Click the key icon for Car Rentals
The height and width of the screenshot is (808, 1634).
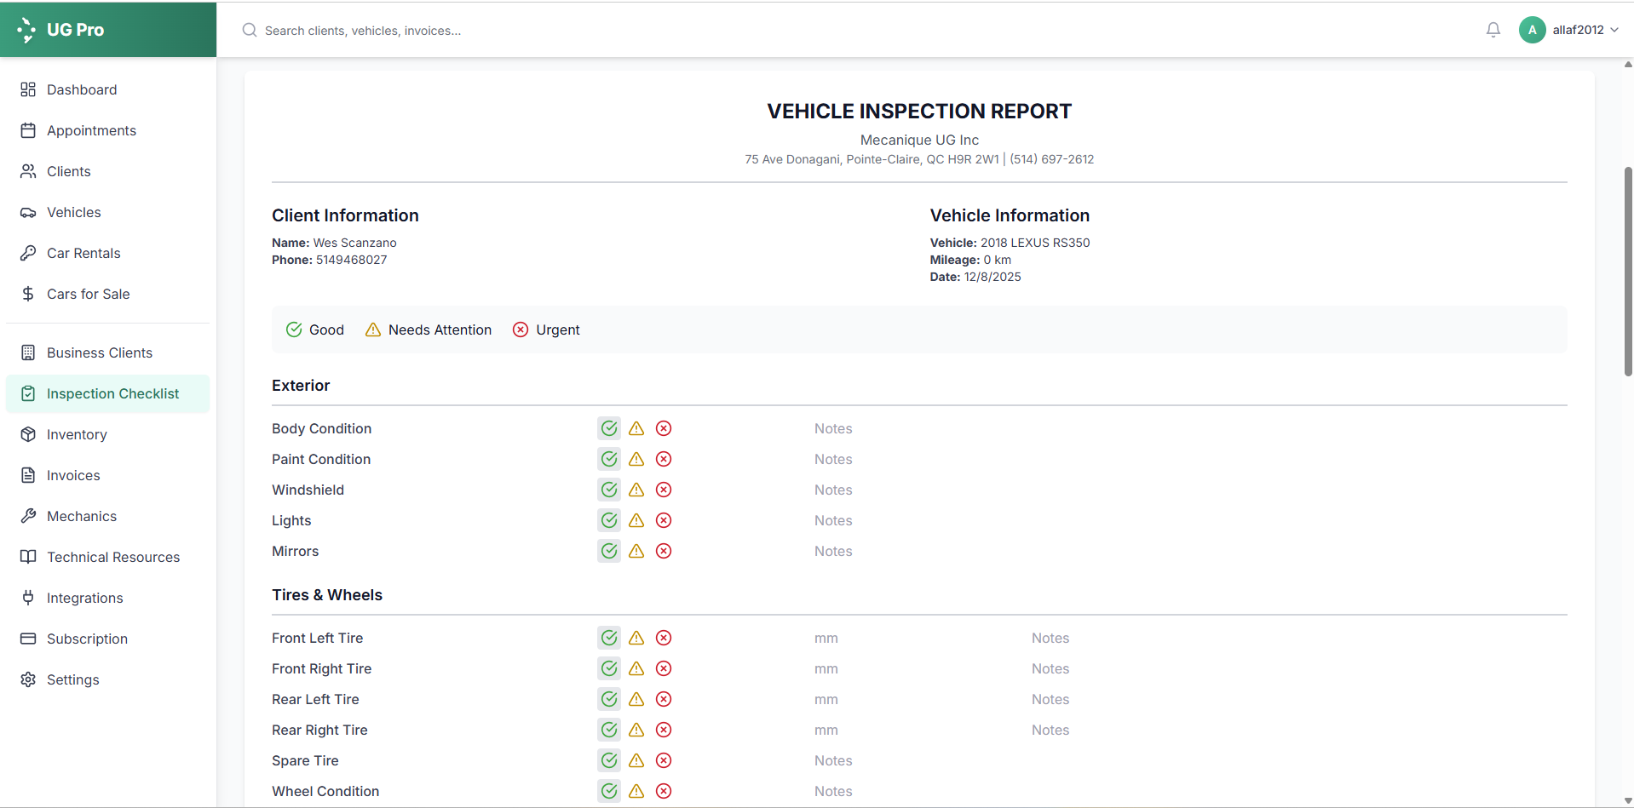[28, 253]
